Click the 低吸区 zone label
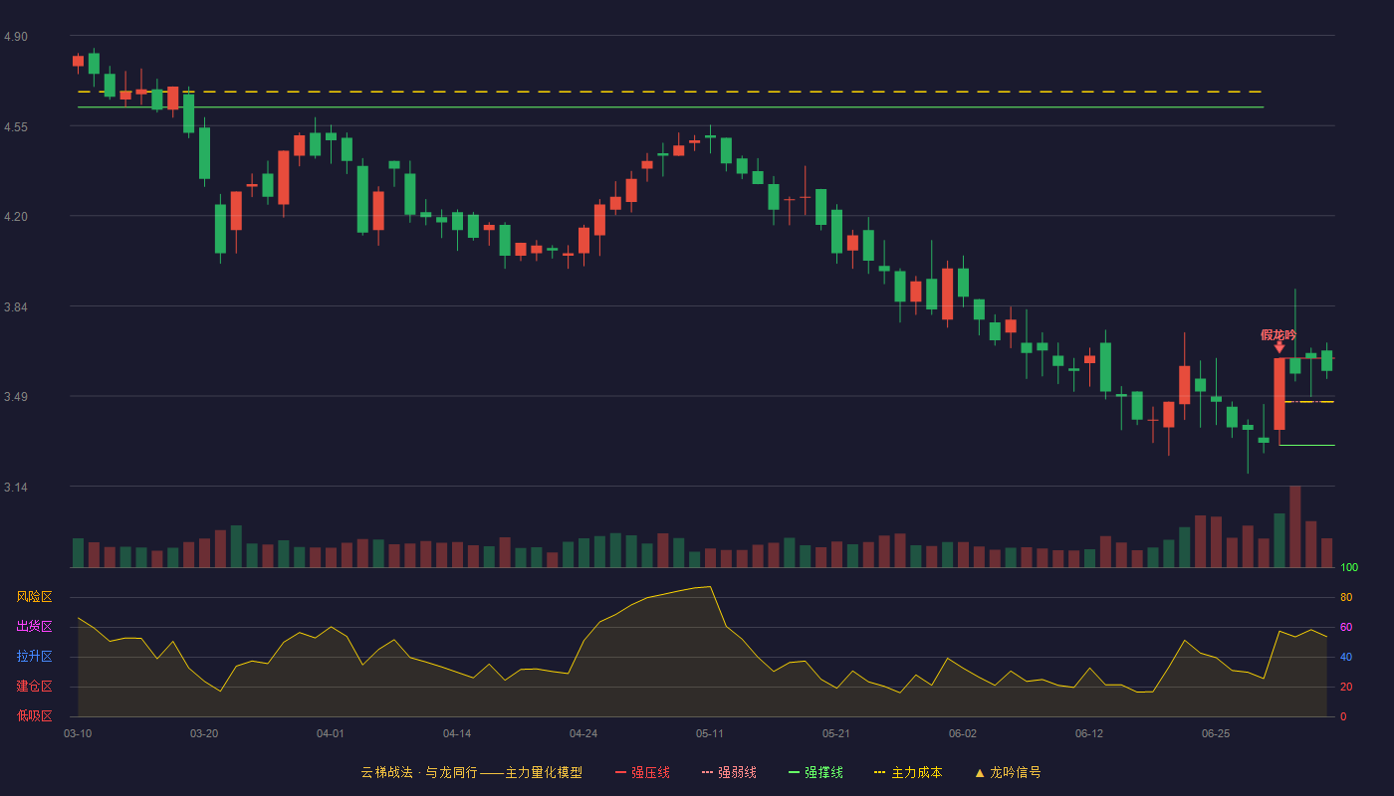This screenshot has height=796, width=1394. (x=35, y=715)
